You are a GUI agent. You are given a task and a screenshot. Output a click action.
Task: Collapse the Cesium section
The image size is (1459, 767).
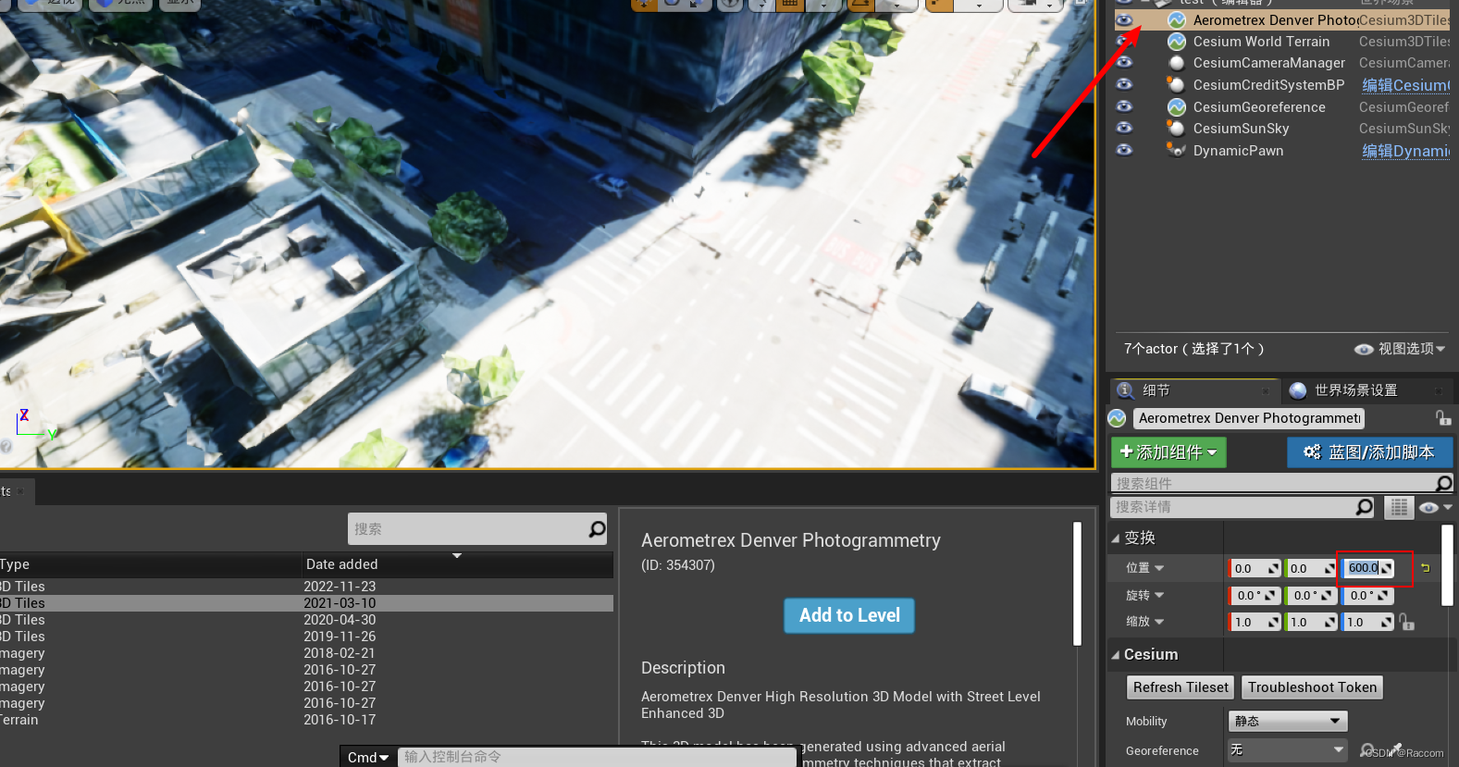(1116, 655)
